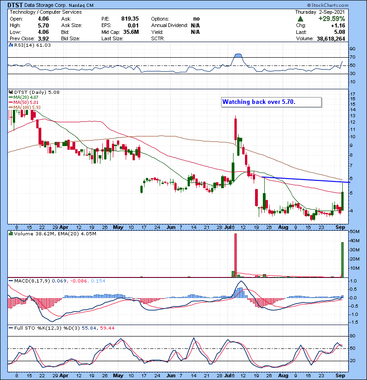
Task: Click the MA(50) 5.01 legend entry
Action: [26, 103]
